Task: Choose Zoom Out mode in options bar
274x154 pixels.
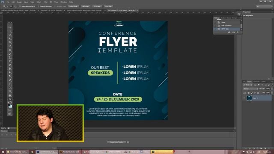Action: click(x=15, y=6)
